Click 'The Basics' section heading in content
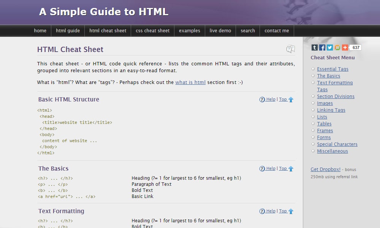 click(x=53, y=168)
